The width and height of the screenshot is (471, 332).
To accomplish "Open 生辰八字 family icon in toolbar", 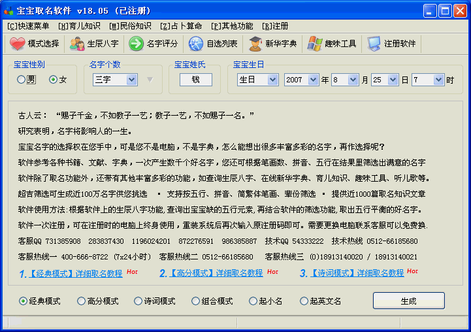I will [77, 44].
